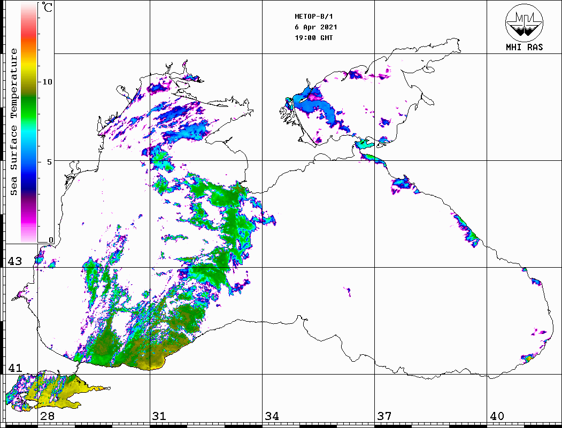
Task: Click longitude label '40' on bottom axis
Action: point(497,416)
